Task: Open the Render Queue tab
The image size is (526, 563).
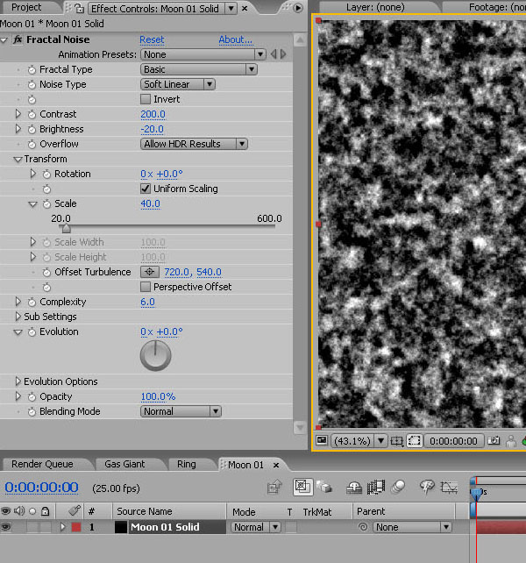Action: tap(42, 464)
